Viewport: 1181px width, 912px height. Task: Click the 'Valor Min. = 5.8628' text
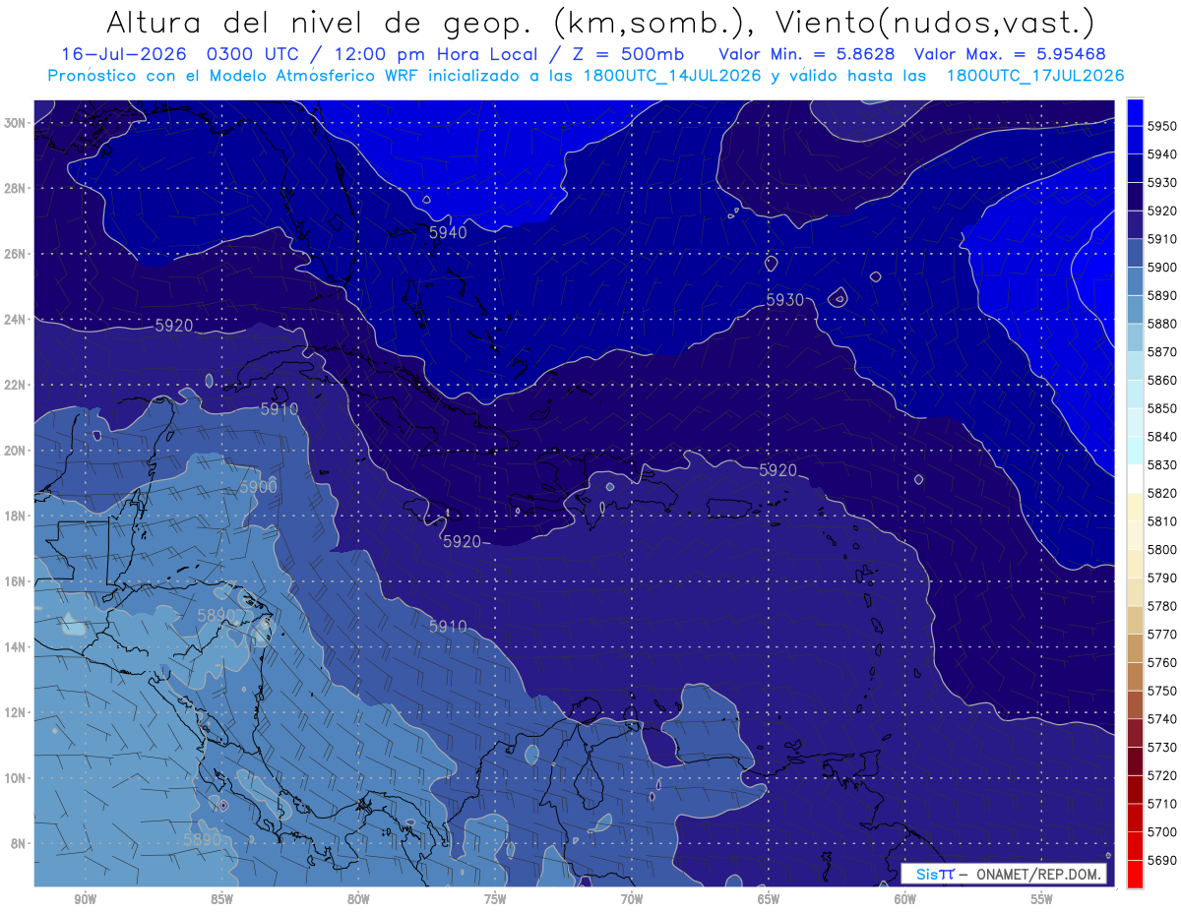(x=807, y=54)
